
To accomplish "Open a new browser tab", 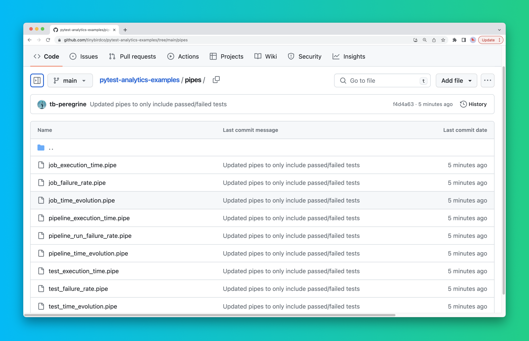I will click(125, 30).
